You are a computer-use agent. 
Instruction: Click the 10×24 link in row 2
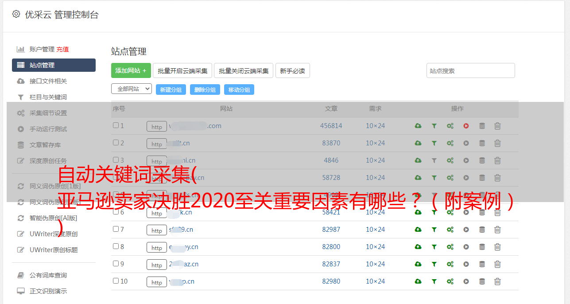tap(376, 143)
